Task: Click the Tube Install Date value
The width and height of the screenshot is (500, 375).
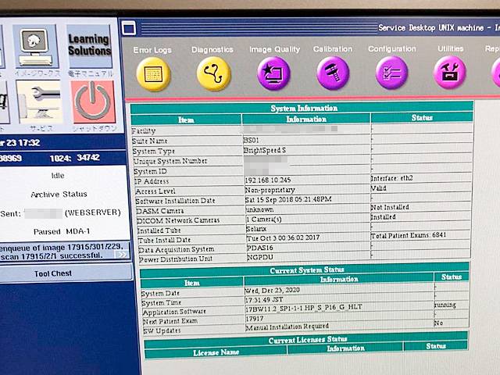Action: pos(283,237)
